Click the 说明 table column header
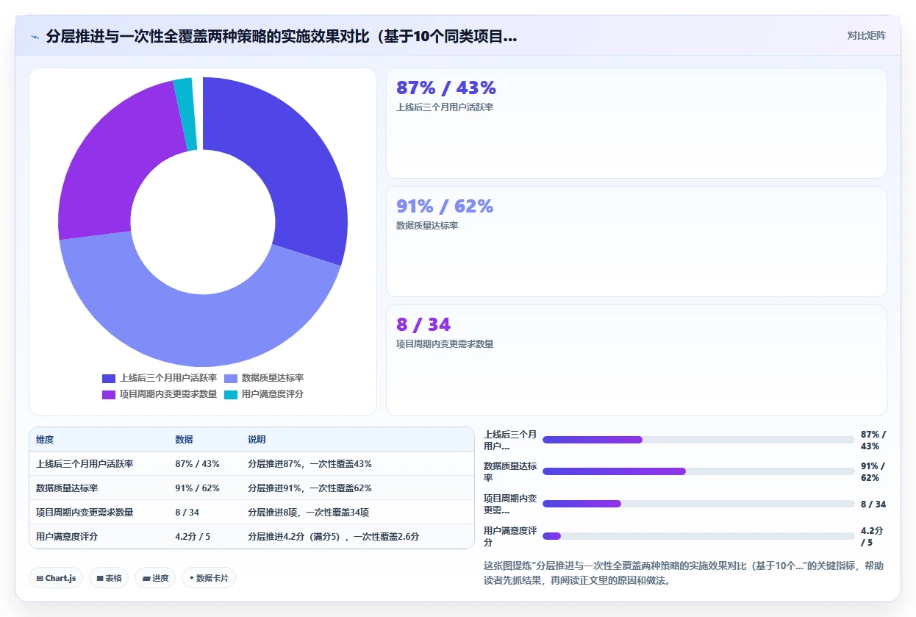Image resolution: width=916 pixels, height=617 pixels. (x=257, y=439)
